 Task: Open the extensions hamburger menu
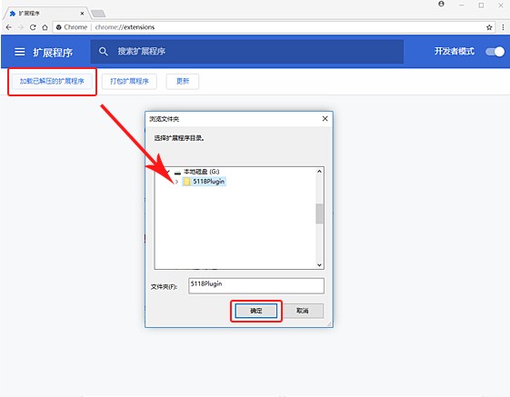[x=19, y=52]
